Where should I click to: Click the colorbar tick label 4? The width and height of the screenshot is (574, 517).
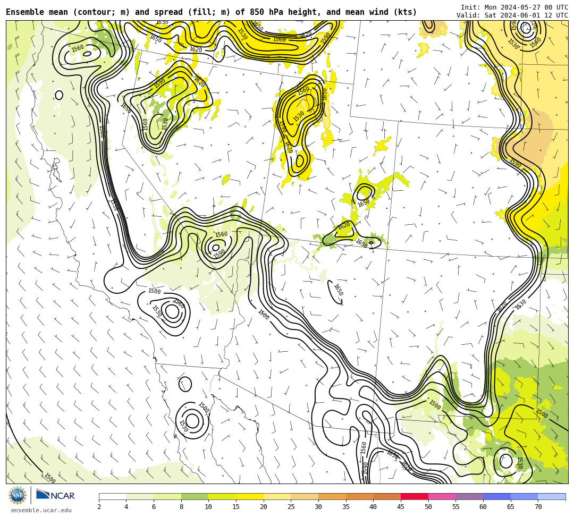(x=126, y=507)
